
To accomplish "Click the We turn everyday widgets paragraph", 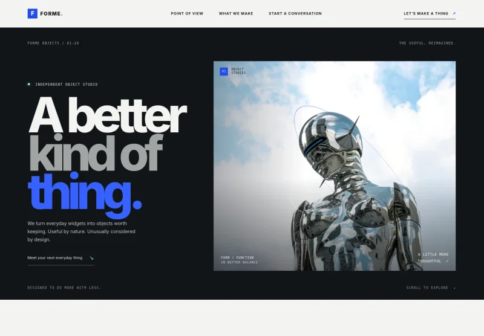I will tap(82, 231).
